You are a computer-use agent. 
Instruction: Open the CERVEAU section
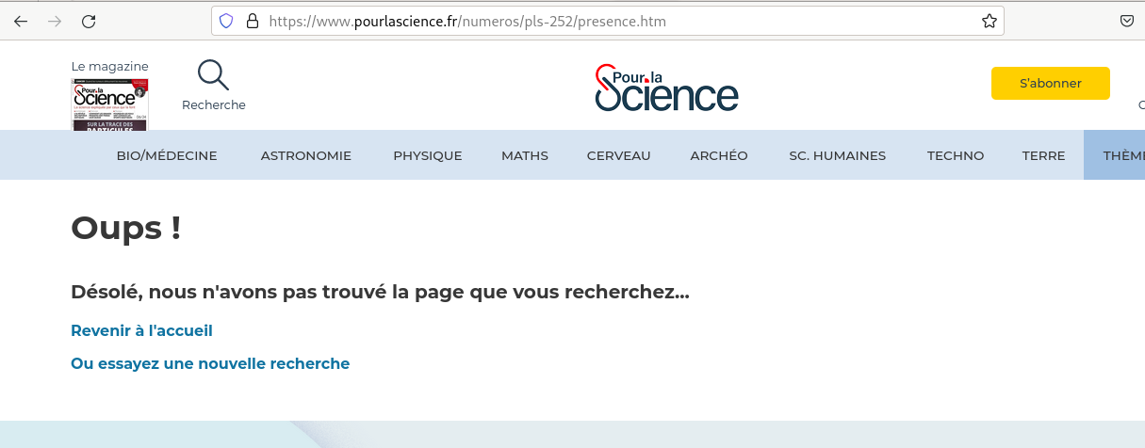point(619,155)
